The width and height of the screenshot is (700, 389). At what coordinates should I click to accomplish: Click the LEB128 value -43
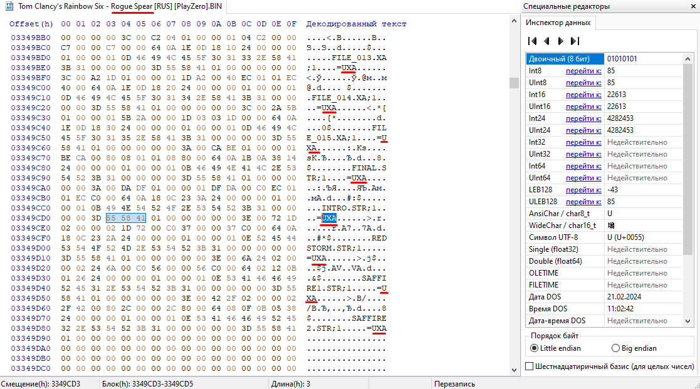click(612, 190)
